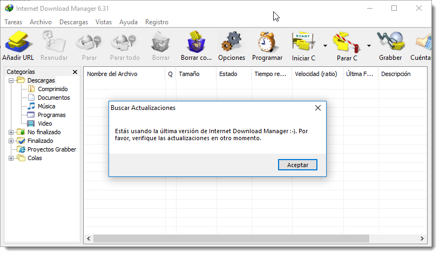This screenshot has width=440, height=255.
Task: Click the Parar todo toolbar icon
Action: click(124, 43)
